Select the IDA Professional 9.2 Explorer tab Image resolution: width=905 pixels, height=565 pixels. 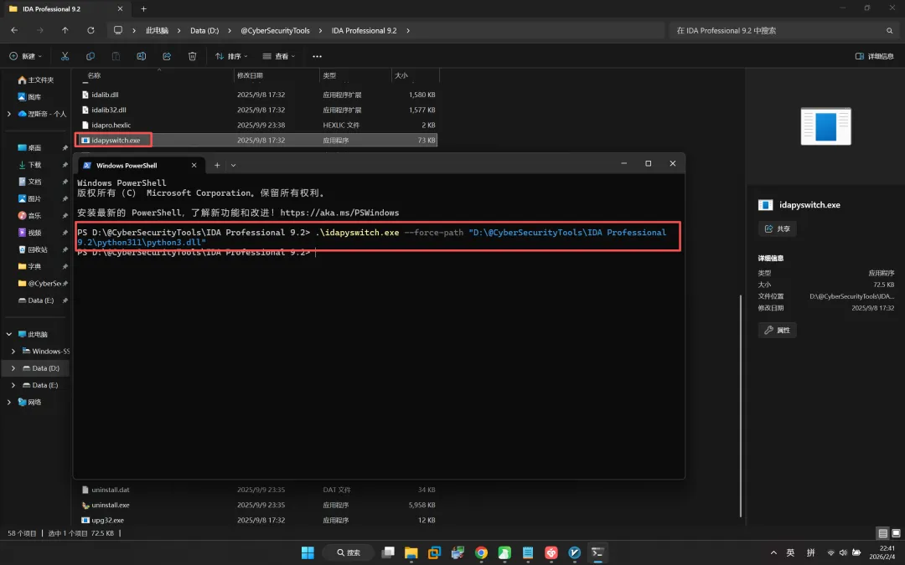point(66,8)
